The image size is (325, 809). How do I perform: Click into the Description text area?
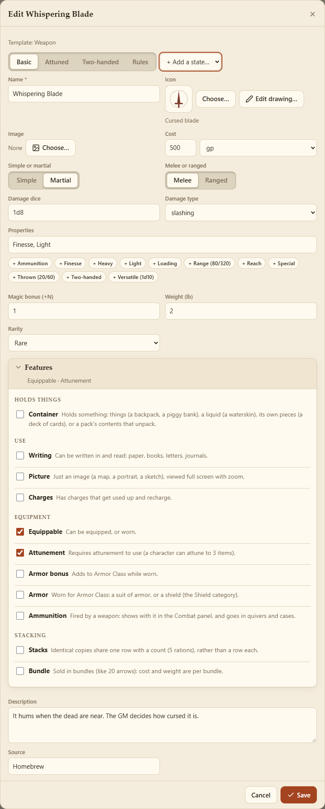[162, 725]
